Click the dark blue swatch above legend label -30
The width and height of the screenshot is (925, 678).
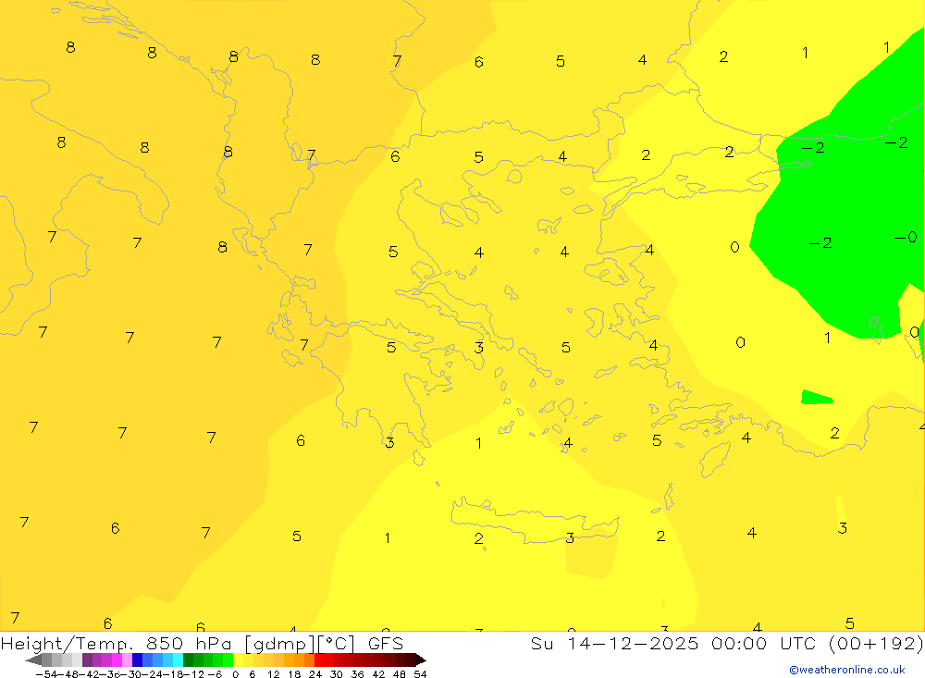click(138, 660)
